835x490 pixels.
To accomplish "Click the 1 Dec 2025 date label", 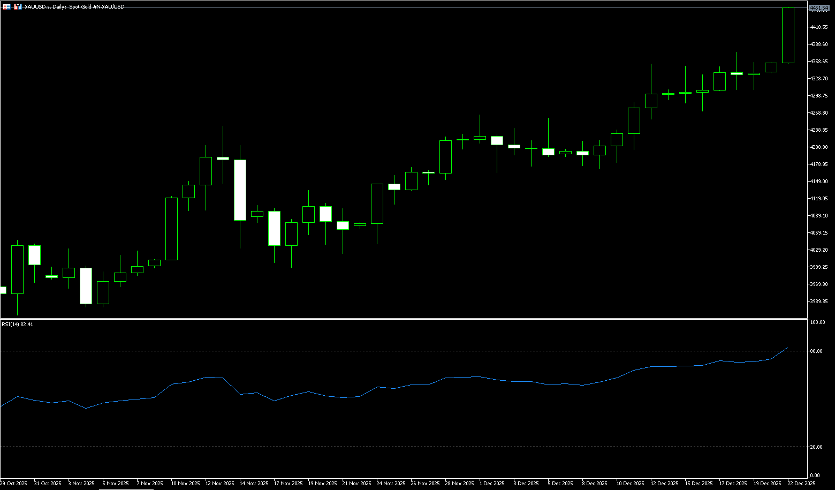I will pos(492,483).
